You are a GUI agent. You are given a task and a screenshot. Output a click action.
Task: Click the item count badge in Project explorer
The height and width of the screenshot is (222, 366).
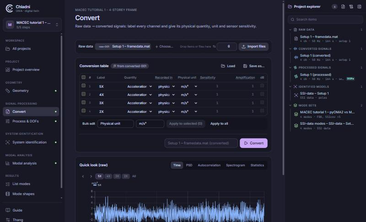click(334, 7)
